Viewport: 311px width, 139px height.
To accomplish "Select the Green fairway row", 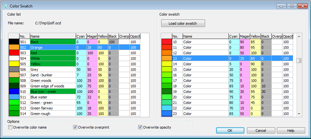I will 74,108.
